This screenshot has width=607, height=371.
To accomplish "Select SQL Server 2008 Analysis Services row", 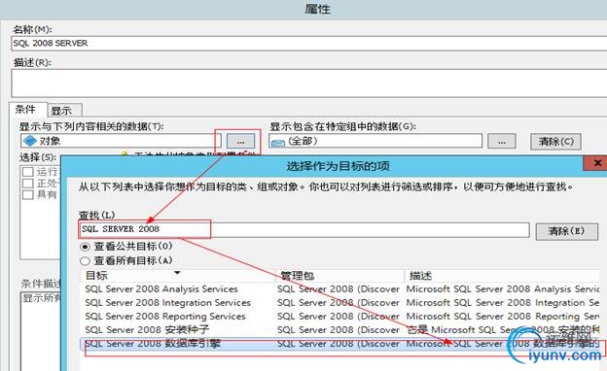I will pyautogui.click(x=340, y=289).
